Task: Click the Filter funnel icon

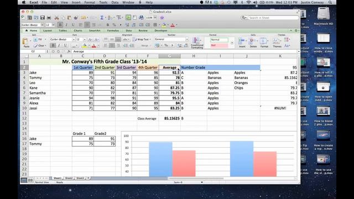Action: point(118,18)
